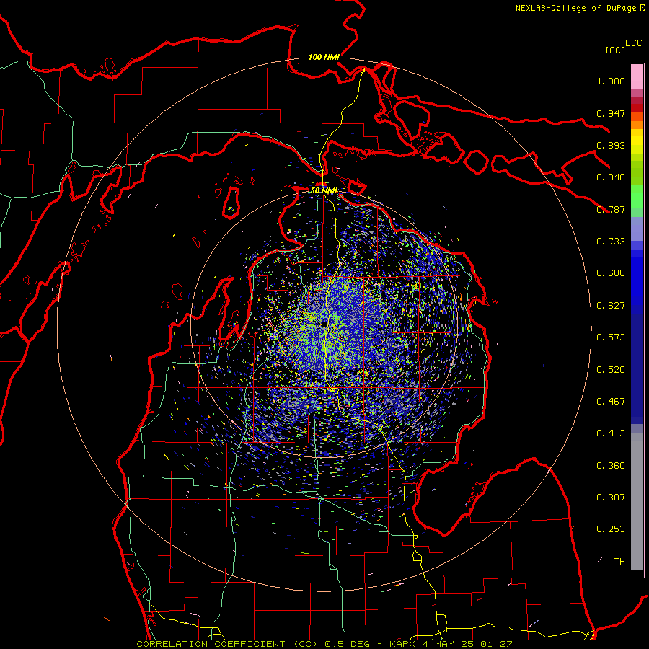The height and width of the screenshot is (649, 649).
Task: Click the [CC] legend unit label
Action: point(615,50)
